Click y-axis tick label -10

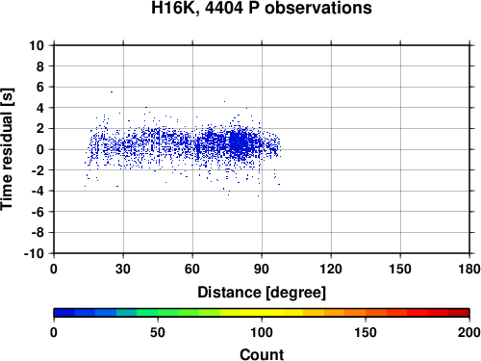pos(34,253)
